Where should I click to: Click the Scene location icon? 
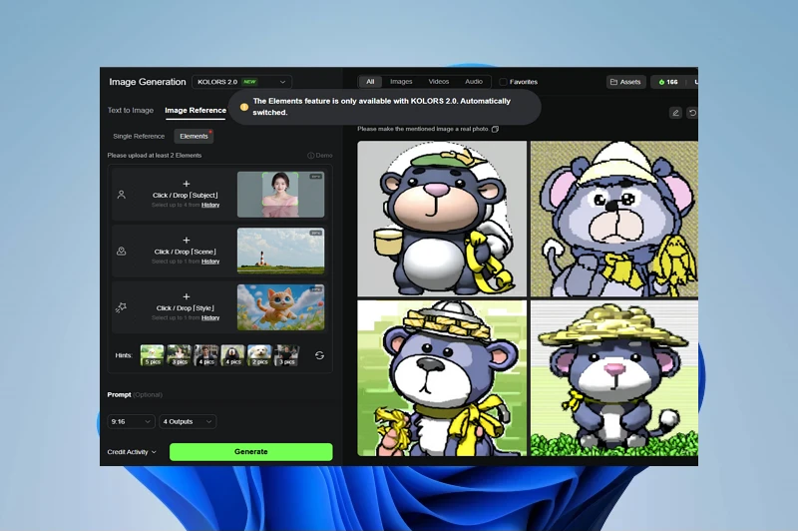tap(121, 251)
